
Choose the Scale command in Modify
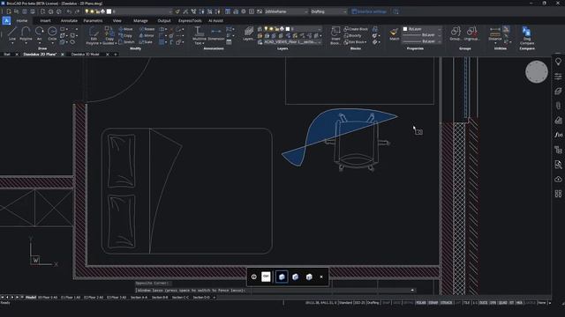point(146,42)
